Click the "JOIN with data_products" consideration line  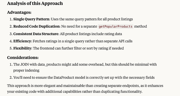pyautogui.click(x=85, y=64)
